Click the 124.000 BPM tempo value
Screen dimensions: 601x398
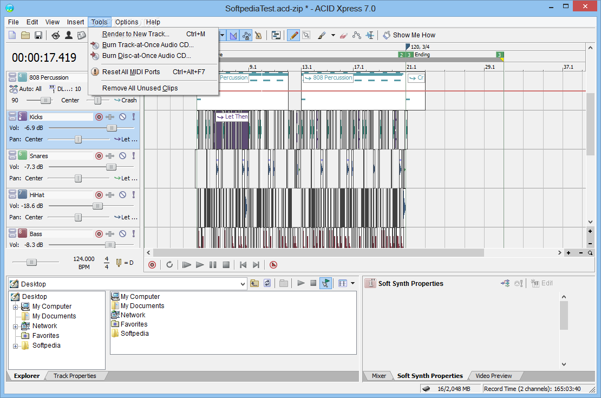[84, 259]
